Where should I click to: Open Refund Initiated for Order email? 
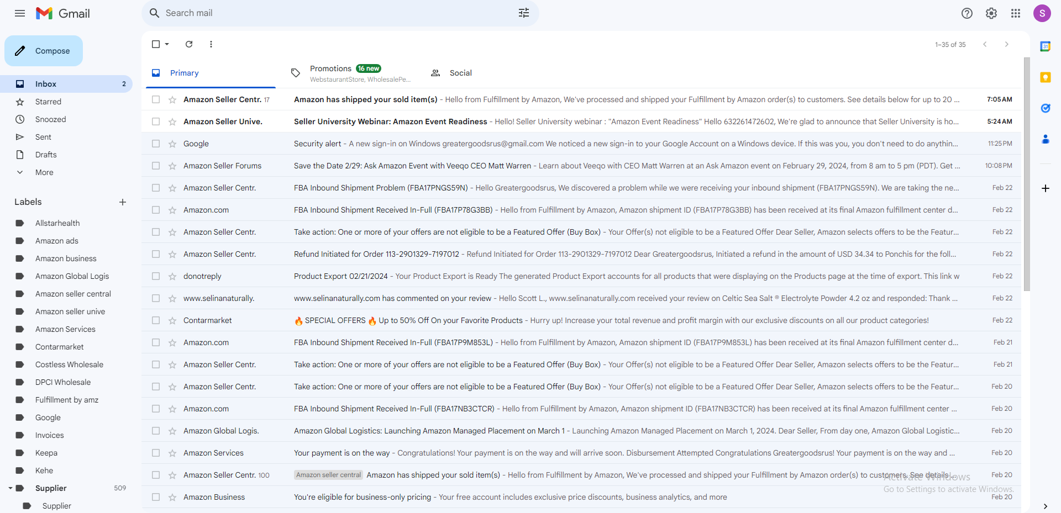point(581,254)
